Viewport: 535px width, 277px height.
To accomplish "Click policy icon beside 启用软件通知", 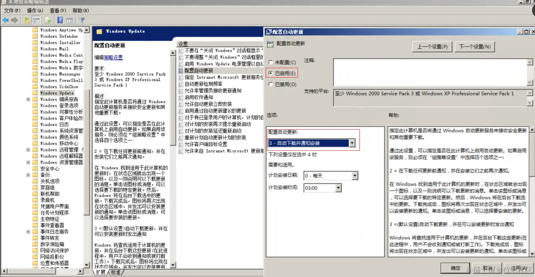I will (x=181, y=97).
